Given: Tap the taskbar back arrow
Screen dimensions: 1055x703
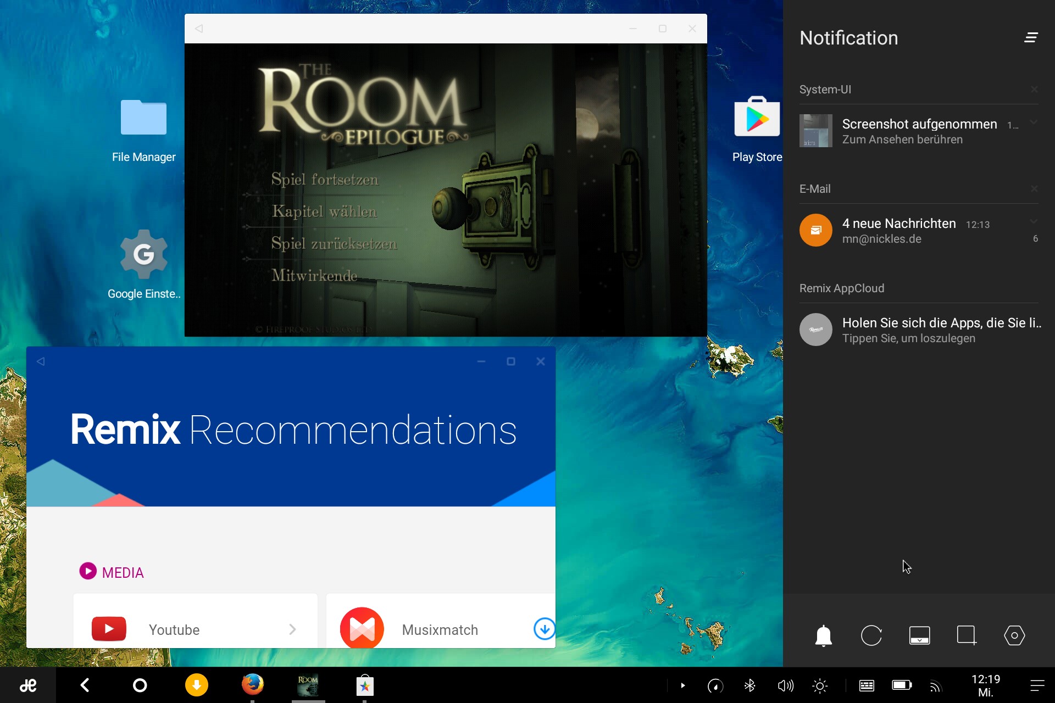Looking at the screenshot, I should point(85,685).
